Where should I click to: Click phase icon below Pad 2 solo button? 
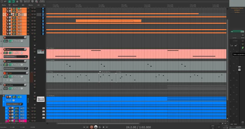coord(35,57)
